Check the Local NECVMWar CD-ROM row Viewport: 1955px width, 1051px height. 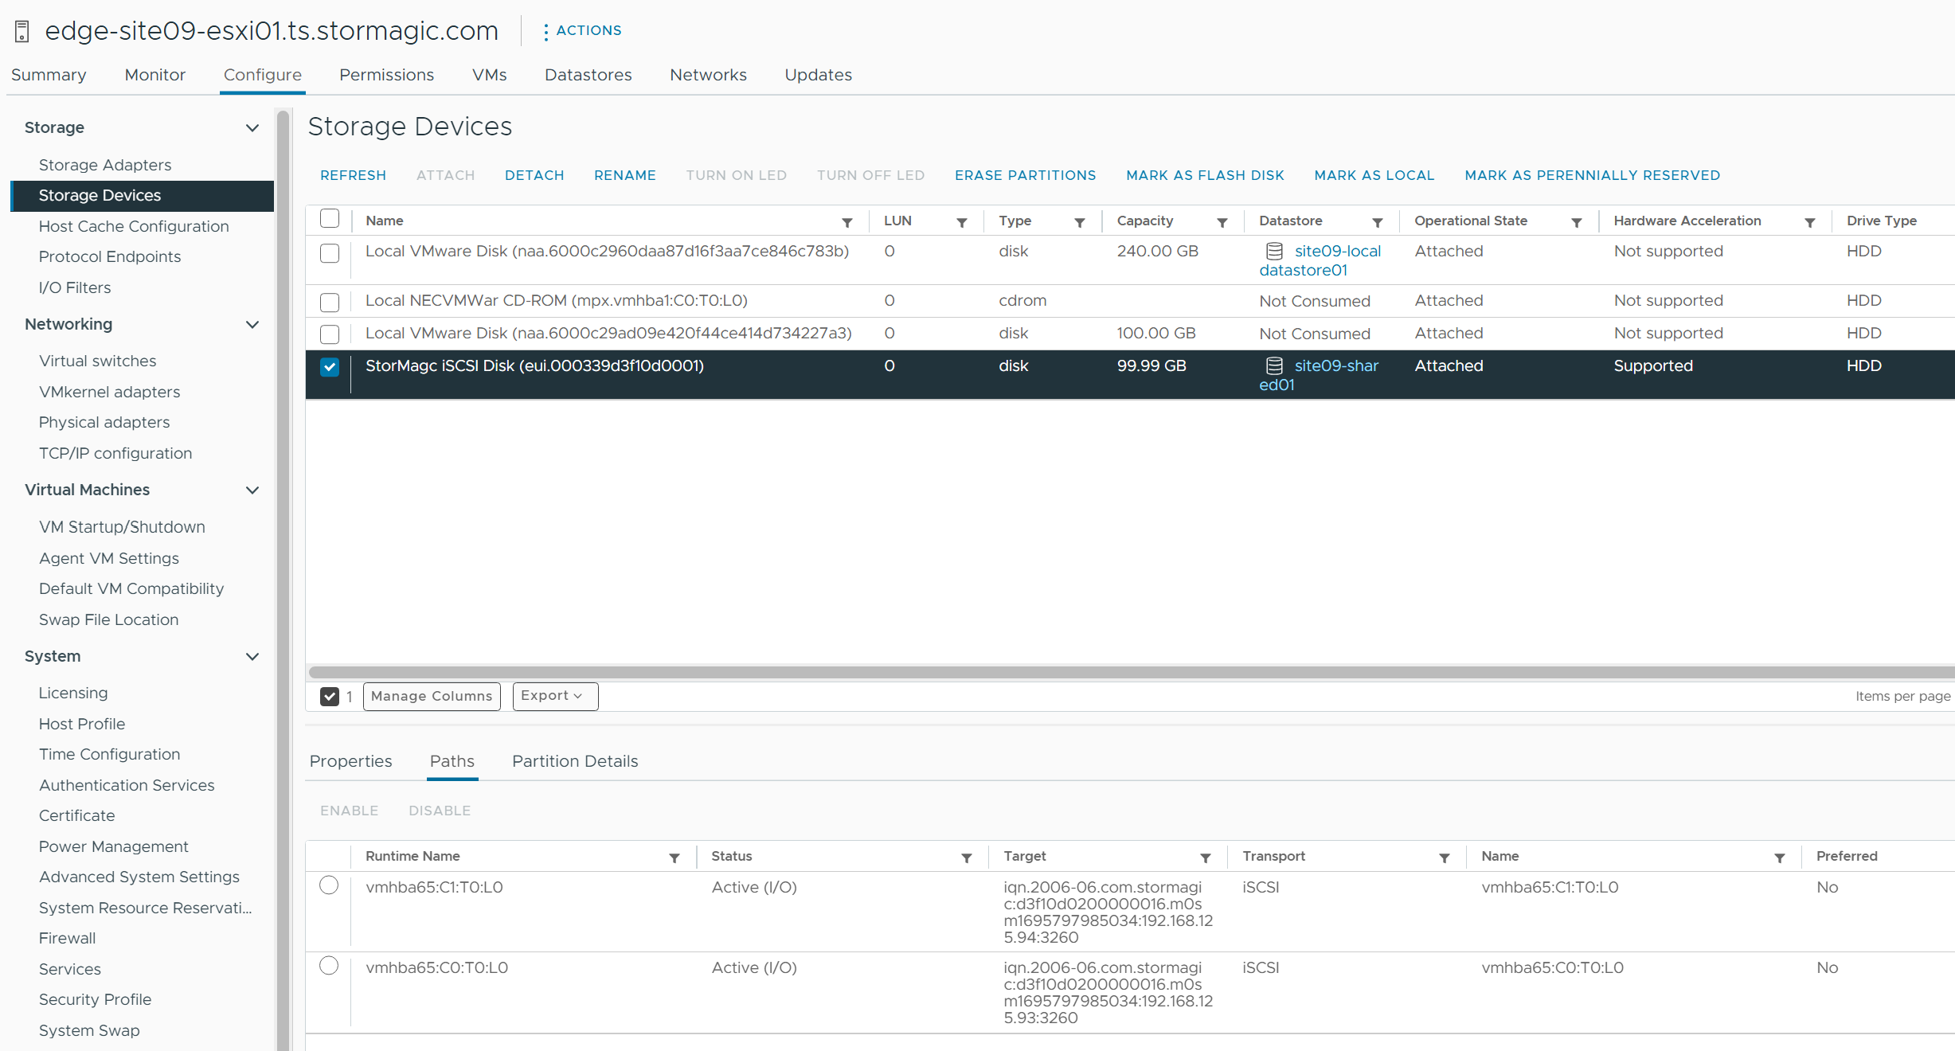[x=330, y=303]
